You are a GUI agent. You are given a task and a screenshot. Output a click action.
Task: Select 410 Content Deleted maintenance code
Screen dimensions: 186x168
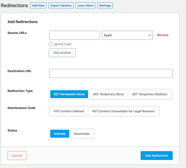(69, 111)
